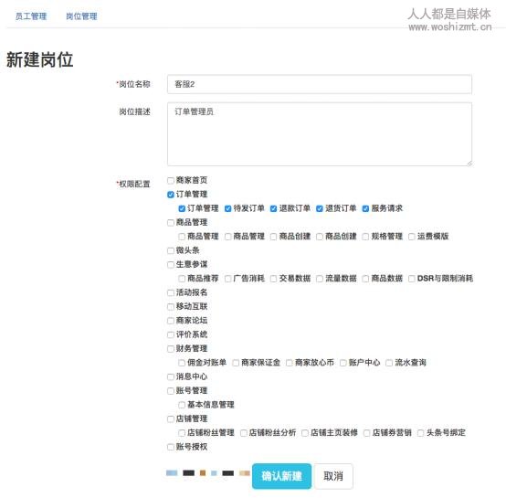The width and height of the screenshot is (506, 498).
Task: Enable the 基本信息管理 checkbox
Action: (182, 405)
